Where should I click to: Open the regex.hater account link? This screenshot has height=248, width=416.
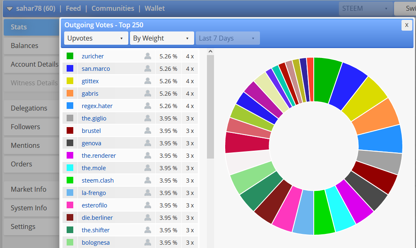(x=97, y=106)
